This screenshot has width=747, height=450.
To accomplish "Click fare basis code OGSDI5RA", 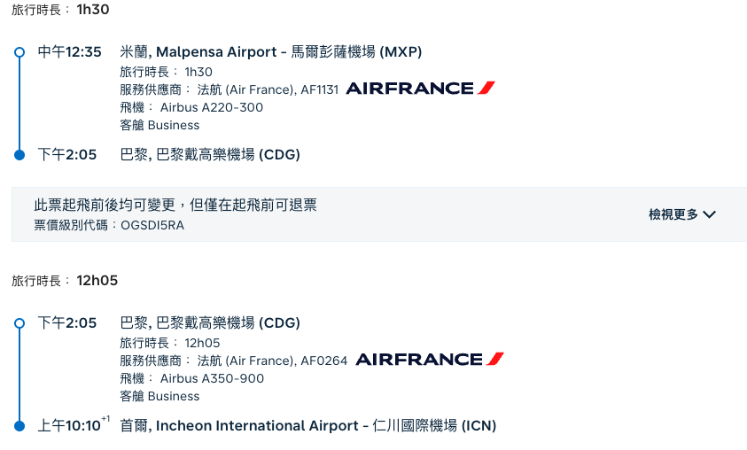I will click(152, 225).
